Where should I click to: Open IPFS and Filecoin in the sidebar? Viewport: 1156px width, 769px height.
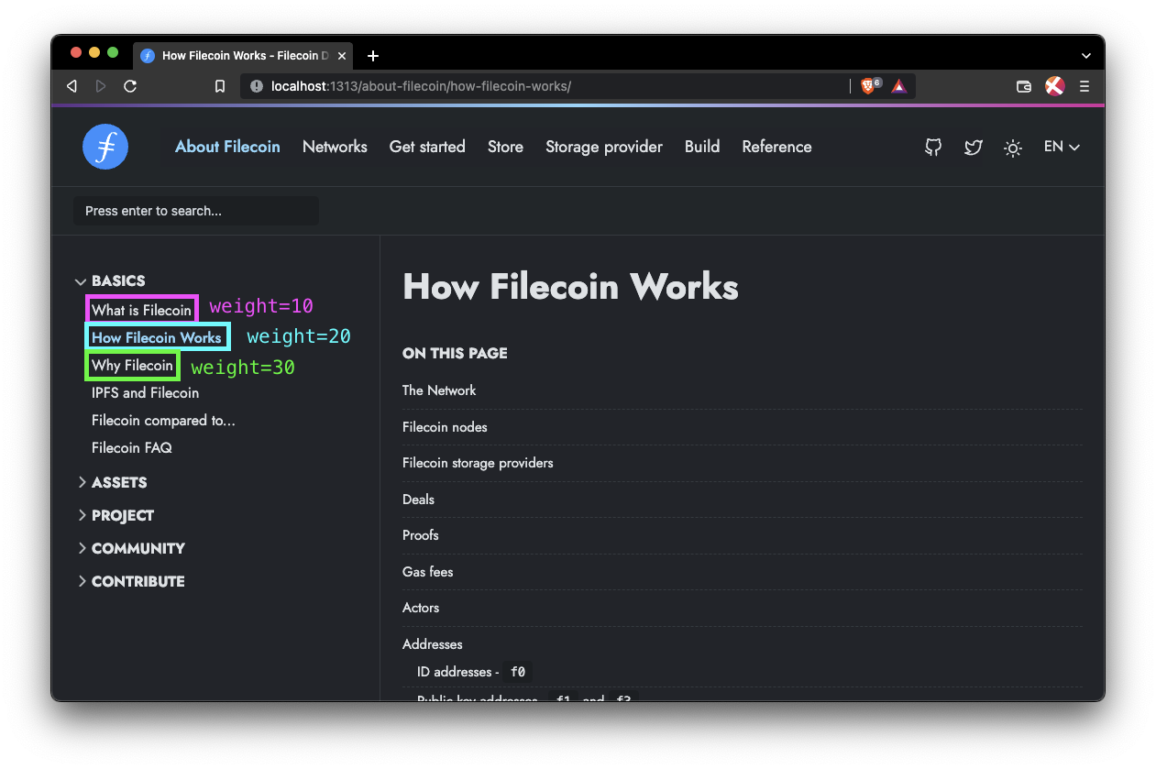click(145, 392)
